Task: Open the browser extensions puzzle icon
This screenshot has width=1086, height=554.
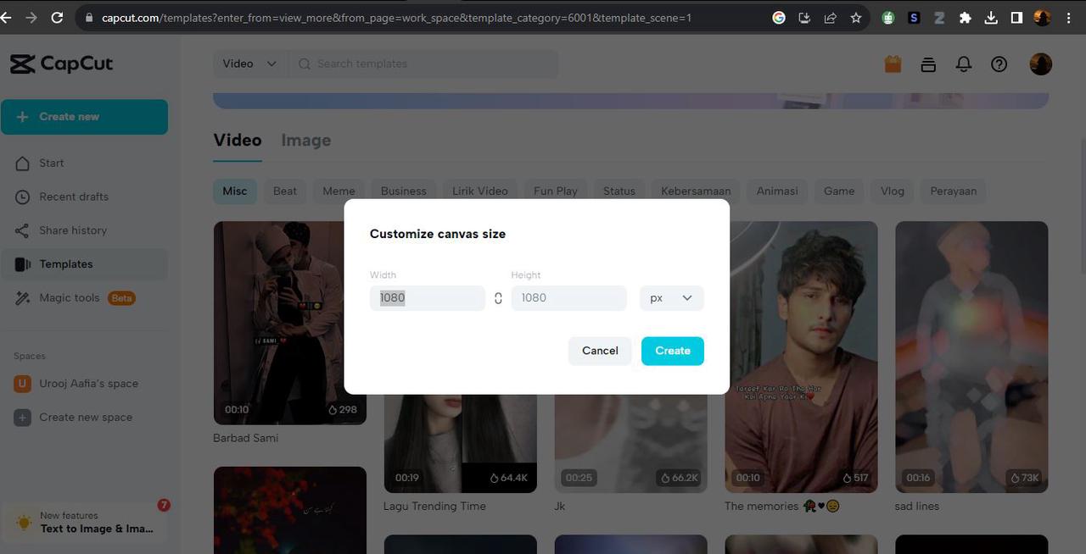Action: [x=965, y=17]
